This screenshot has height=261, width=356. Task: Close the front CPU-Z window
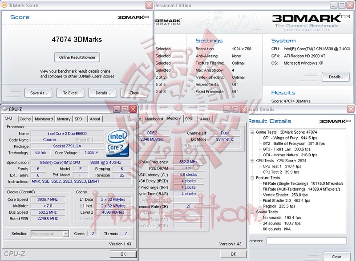point(133,109)
